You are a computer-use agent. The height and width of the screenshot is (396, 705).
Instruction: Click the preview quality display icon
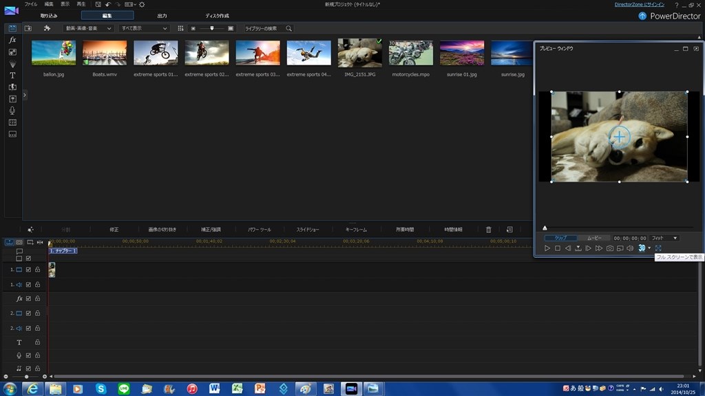click(x=620, y=247)
